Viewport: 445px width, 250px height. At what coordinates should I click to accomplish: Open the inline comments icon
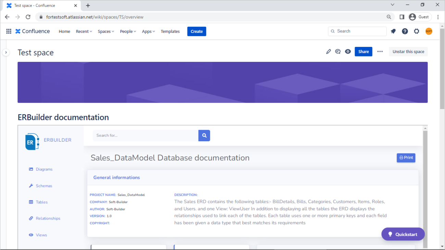[338, 52]
